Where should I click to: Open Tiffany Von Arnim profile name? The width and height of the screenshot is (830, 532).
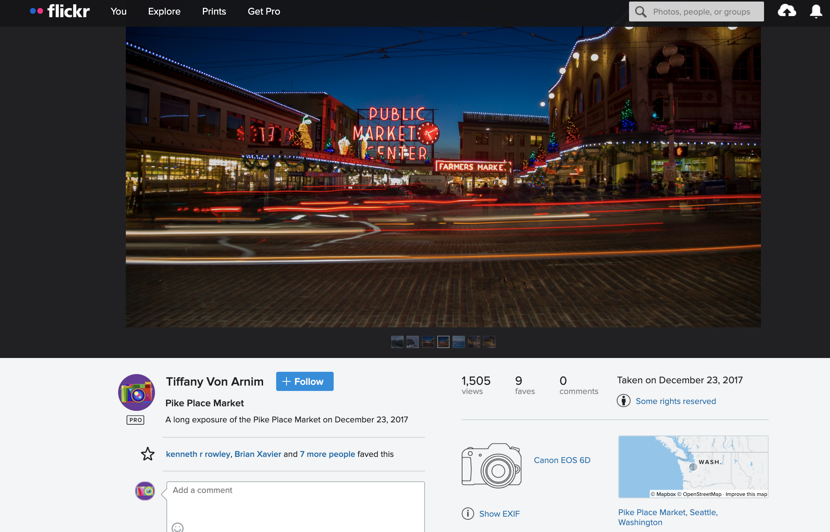[x=215, y=381]
